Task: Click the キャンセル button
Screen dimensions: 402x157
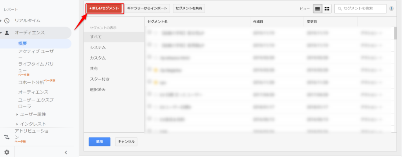Action: coord(126,142)
